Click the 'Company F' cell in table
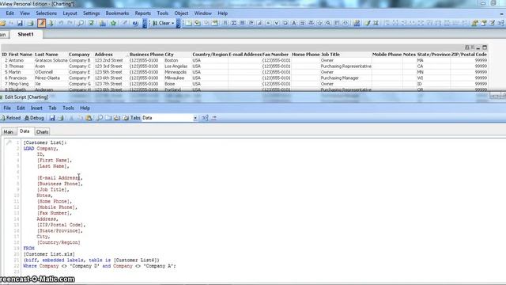Image resolution: width=506 pixels, height=285 pixels. [x=79, y=78]
